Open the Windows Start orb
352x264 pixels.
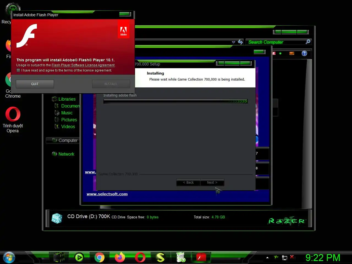9,257
